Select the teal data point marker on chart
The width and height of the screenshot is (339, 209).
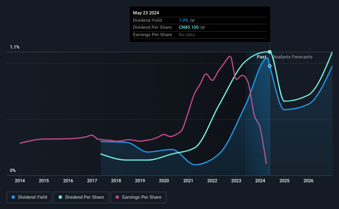pos(270,52)
